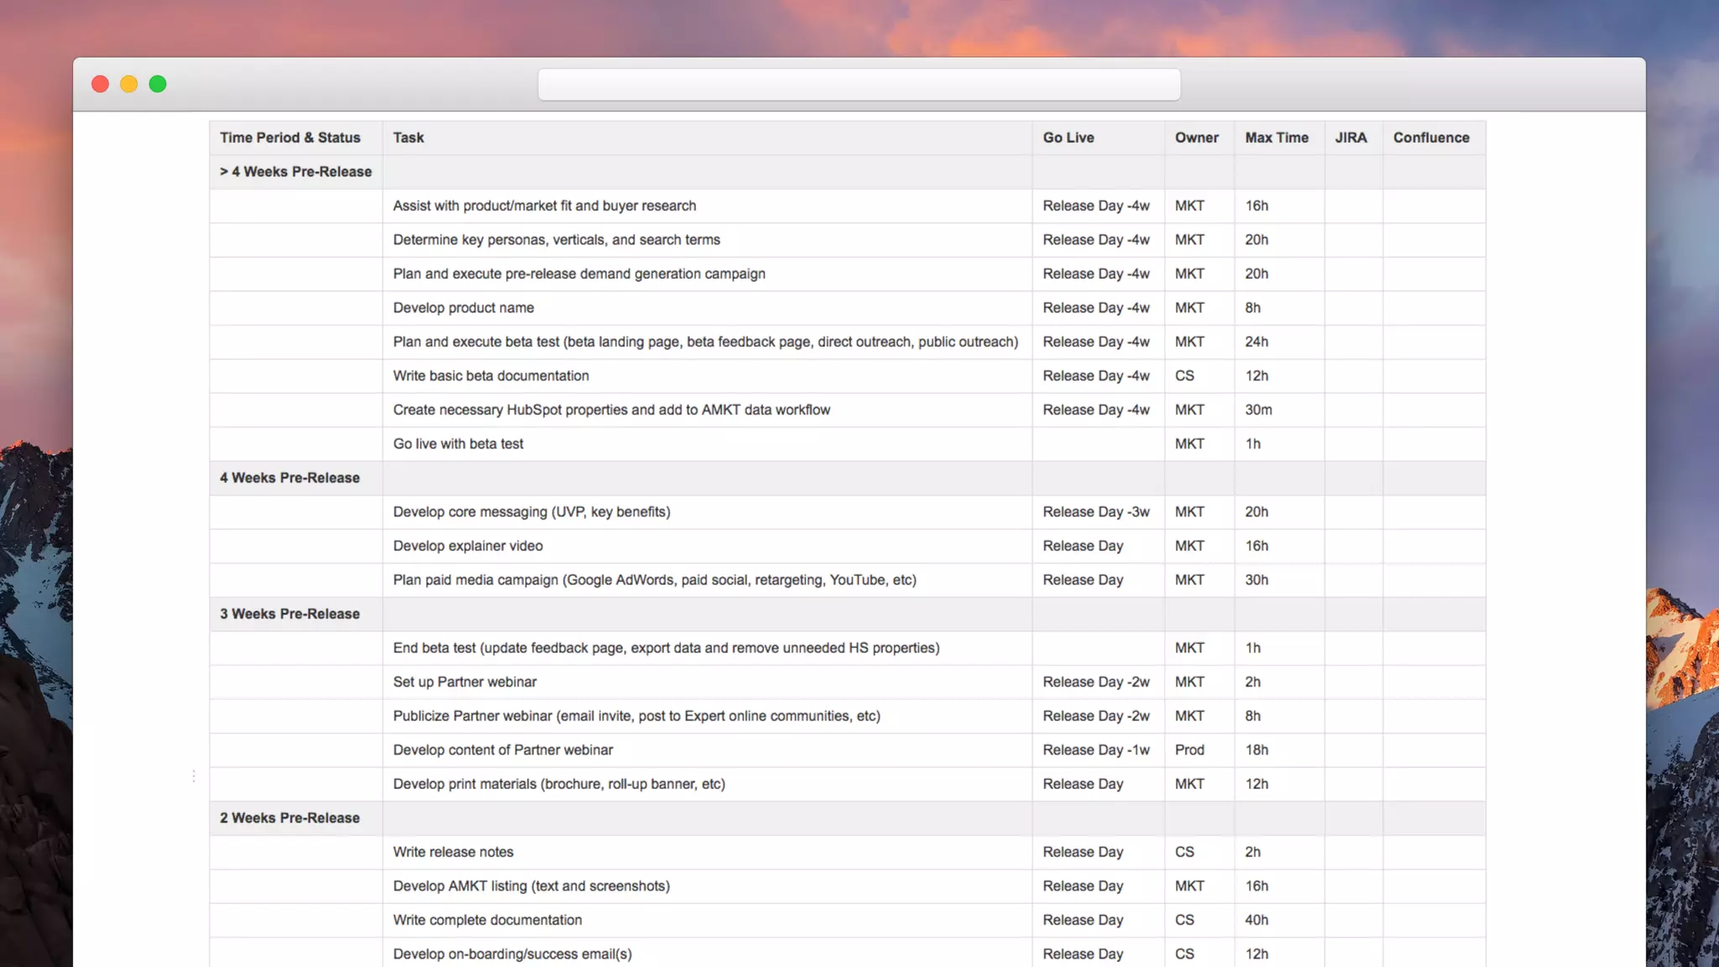Click the red close window button
1719x967 pixels.
click(100, 84)
